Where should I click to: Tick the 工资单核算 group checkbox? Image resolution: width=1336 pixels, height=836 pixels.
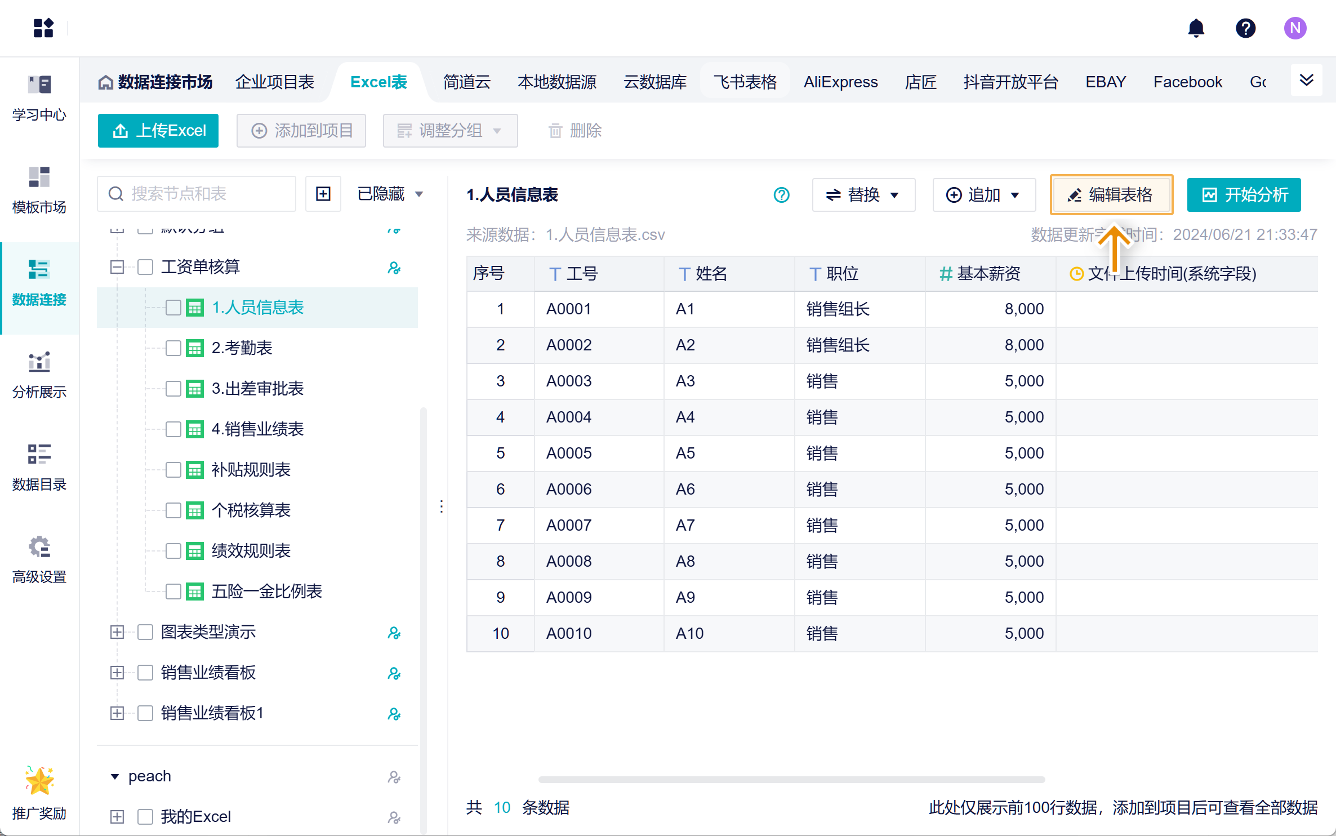(145, 267)
